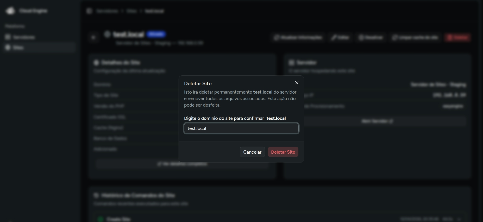Confirm with the red Deletar Site button
Screen dimensions: 483x222
pyautogui.click(x=283, y=152)
